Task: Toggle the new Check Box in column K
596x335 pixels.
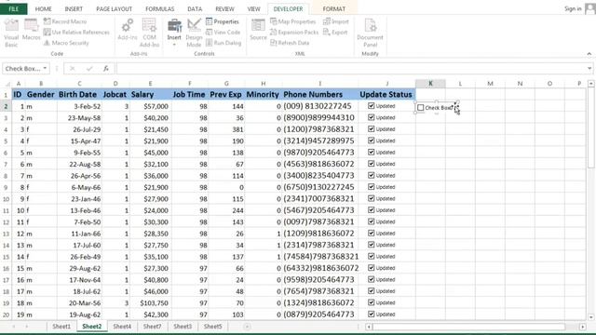Action: [421, 108]
